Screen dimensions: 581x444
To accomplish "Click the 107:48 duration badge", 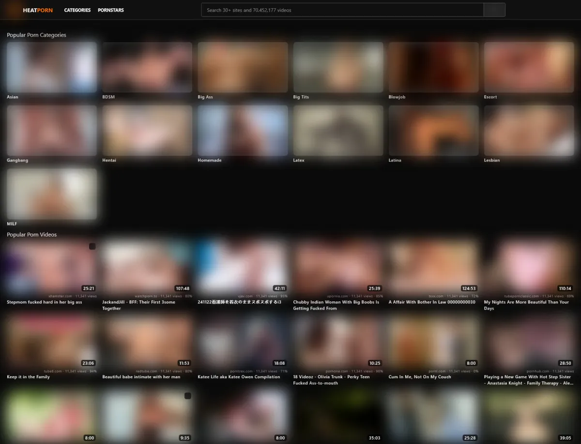I will pos(182,289).
